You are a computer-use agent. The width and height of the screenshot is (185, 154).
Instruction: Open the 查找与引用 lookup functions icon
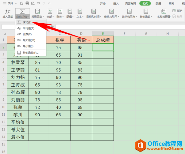(x=111, y=11)
